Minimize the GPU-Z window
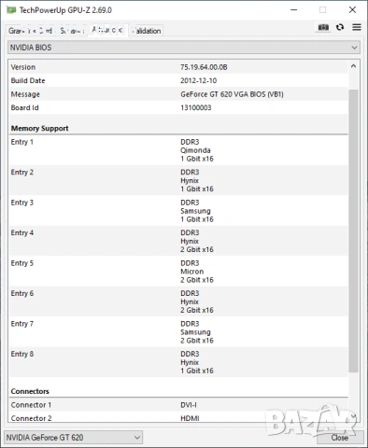368x448 pixels. click(x=293, y=10)
